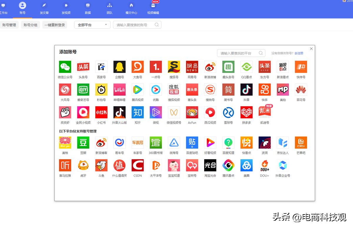The width and height of the screenshot is (353, 228).
Task: Open the 全部平台 dropdown
Action: [92, 25]
